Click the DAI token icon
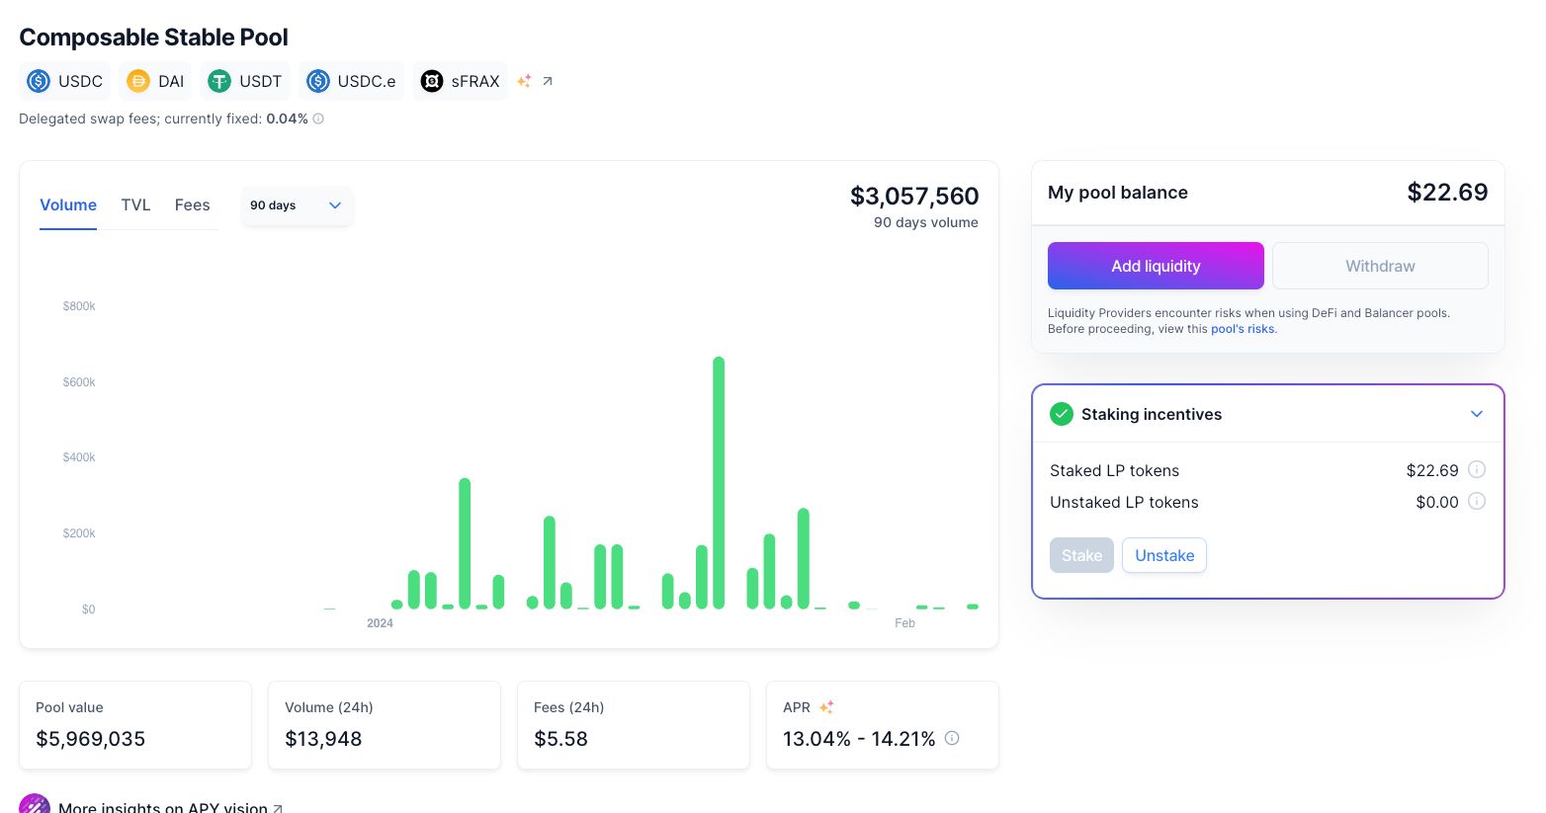The image size is (1546, 813). pos(138,81)
